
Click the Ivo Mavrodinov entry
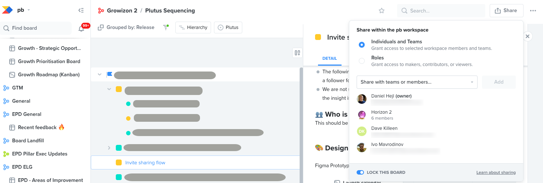point(436,147)
